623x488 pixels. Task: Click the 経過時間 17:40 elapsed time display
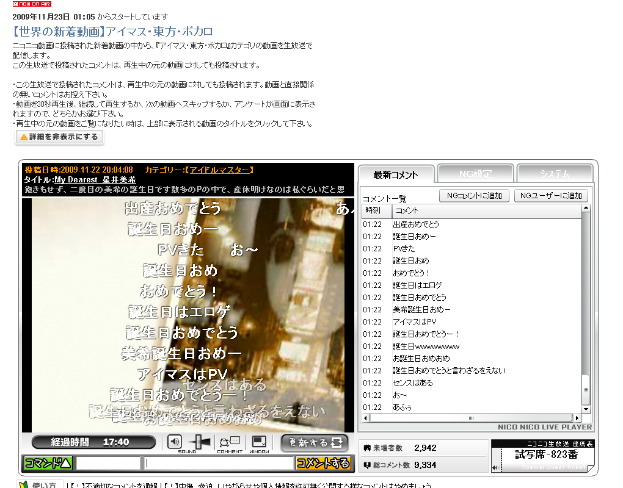coord(93,442)
